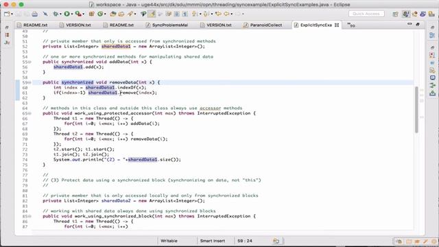Open the first VERSION.txt tab

pyautogui.click(x=75, y=25)
